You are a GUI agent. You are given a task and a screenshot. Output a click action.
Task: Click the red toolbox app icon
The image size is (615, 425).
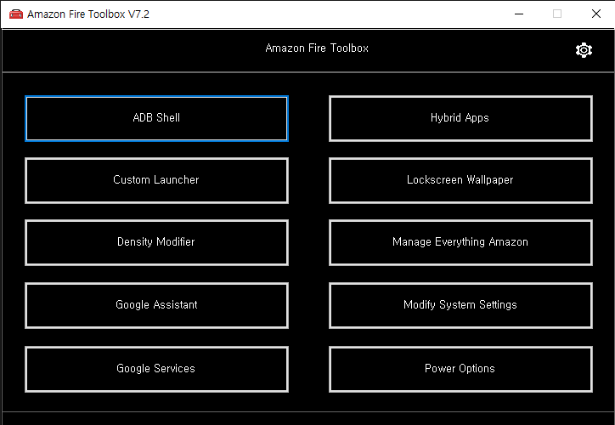16,14
